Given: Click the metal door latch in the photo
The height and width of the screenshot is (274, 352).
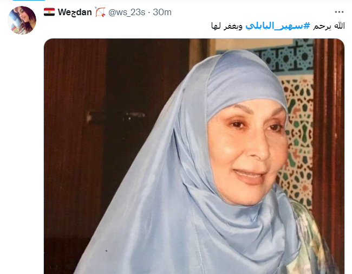Looking at the screenshot, I should tap(116, 117).
